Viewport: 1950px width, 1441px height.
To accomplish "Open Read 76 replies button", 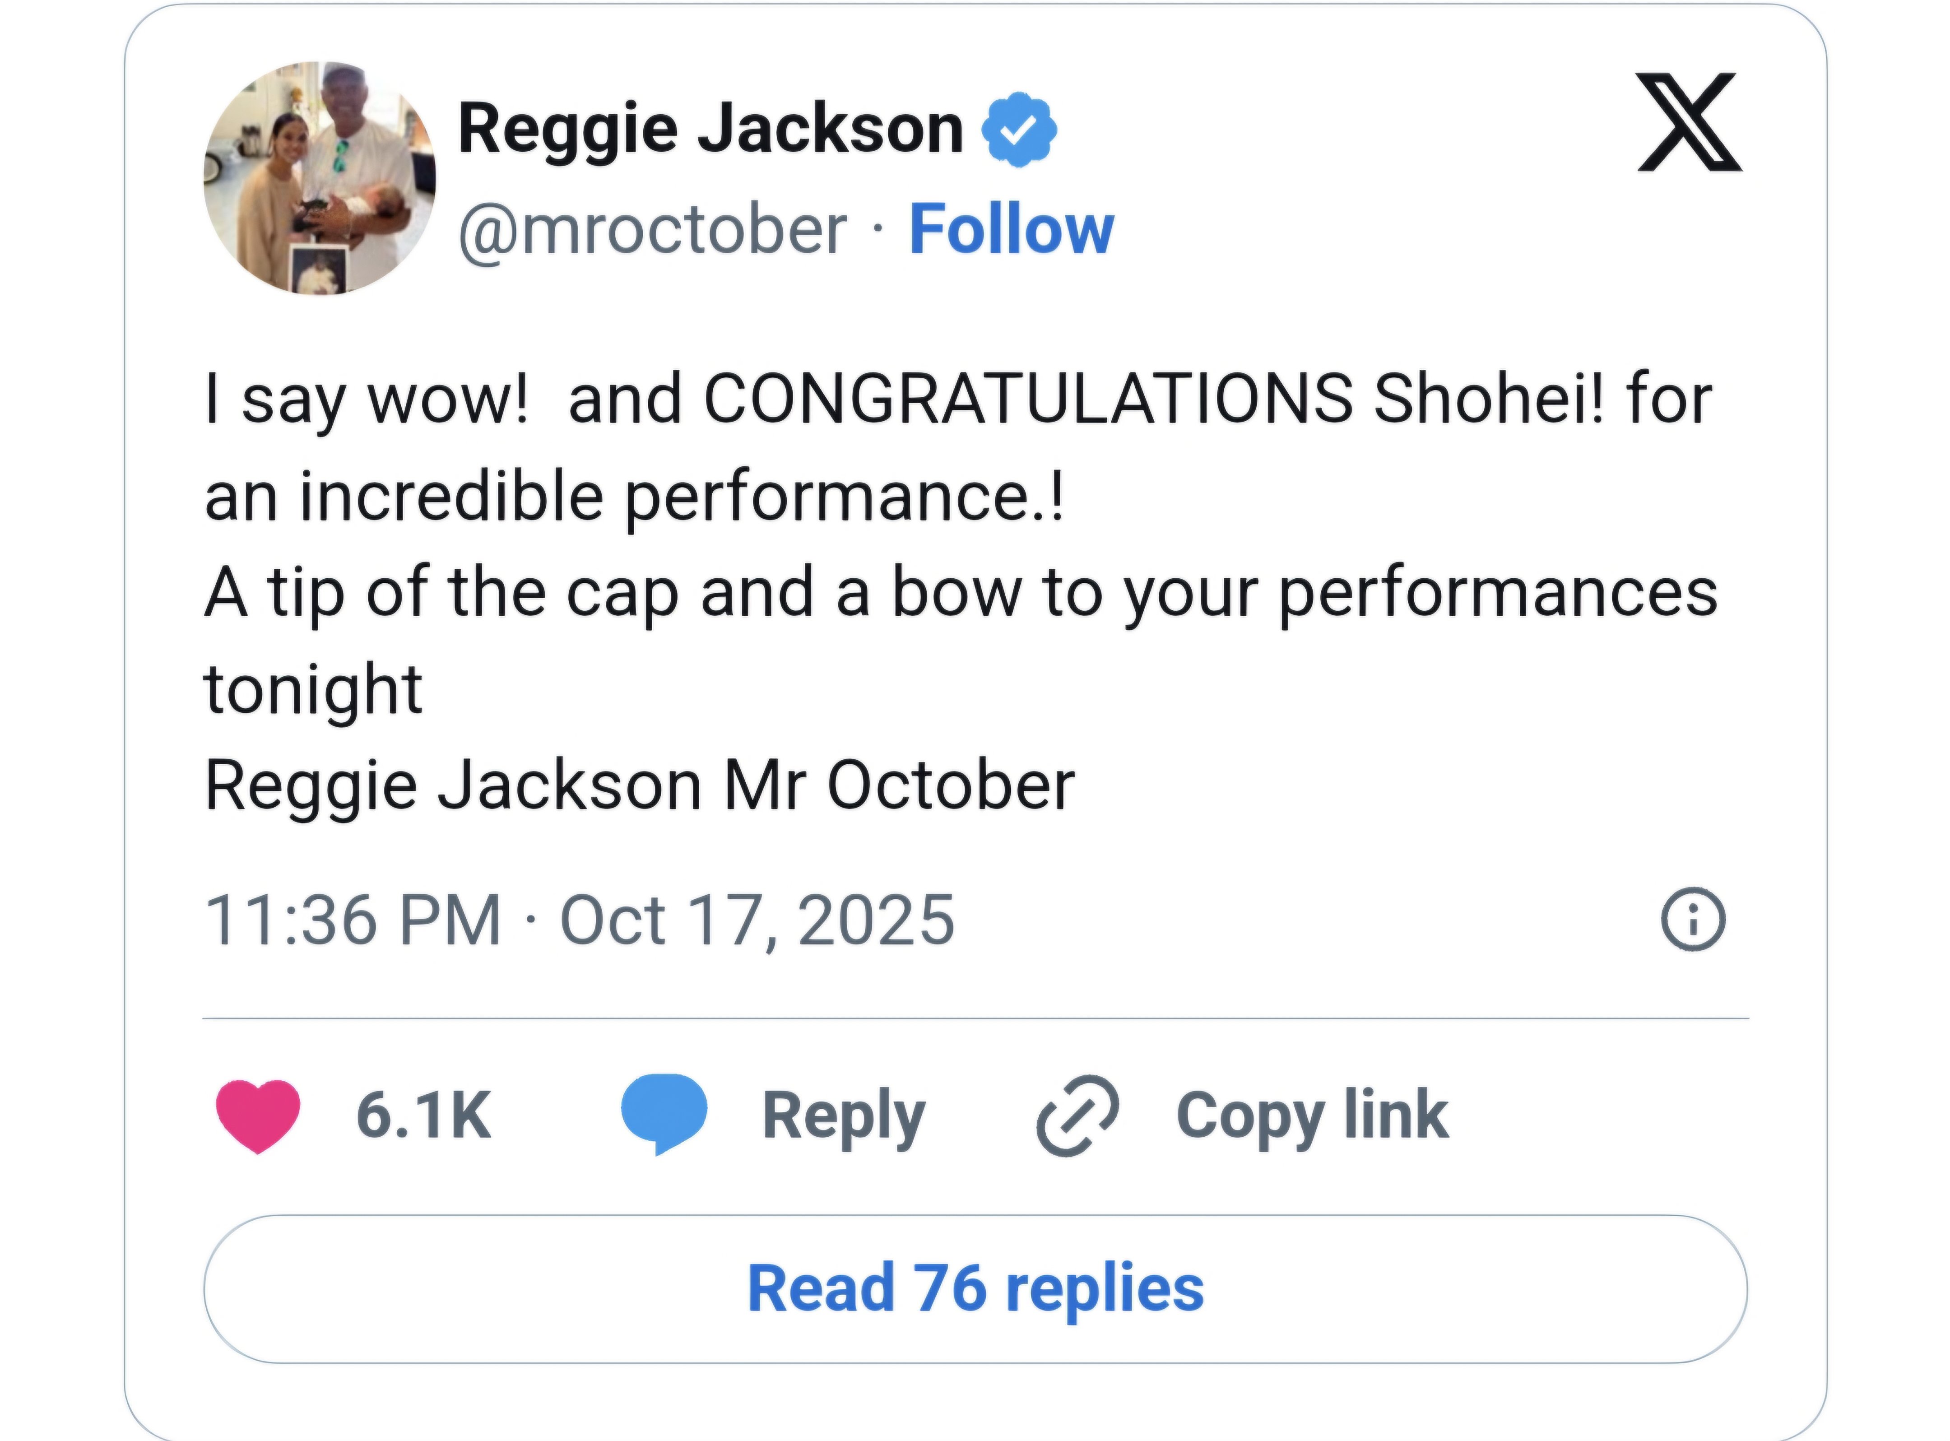I will (x=975, y=1288).
